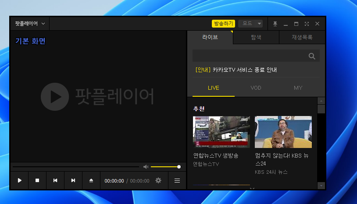The height and width of the screenshot is (204, 357).
Task: Select the VOD sub-tab
Action: click(256, 88)
